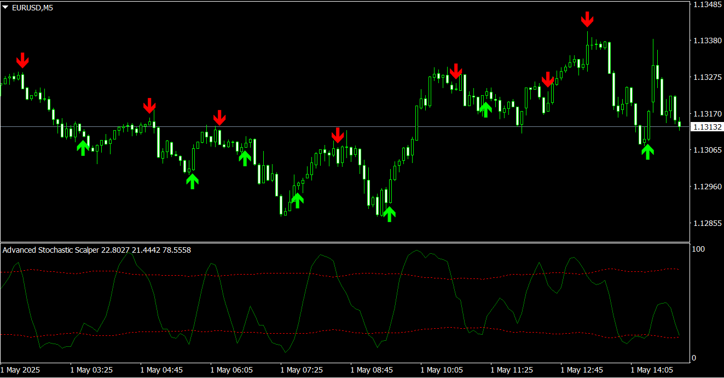Select the earliest red sell arrow of the session
The height and width of the screenshot is (378, 724).
22,60
